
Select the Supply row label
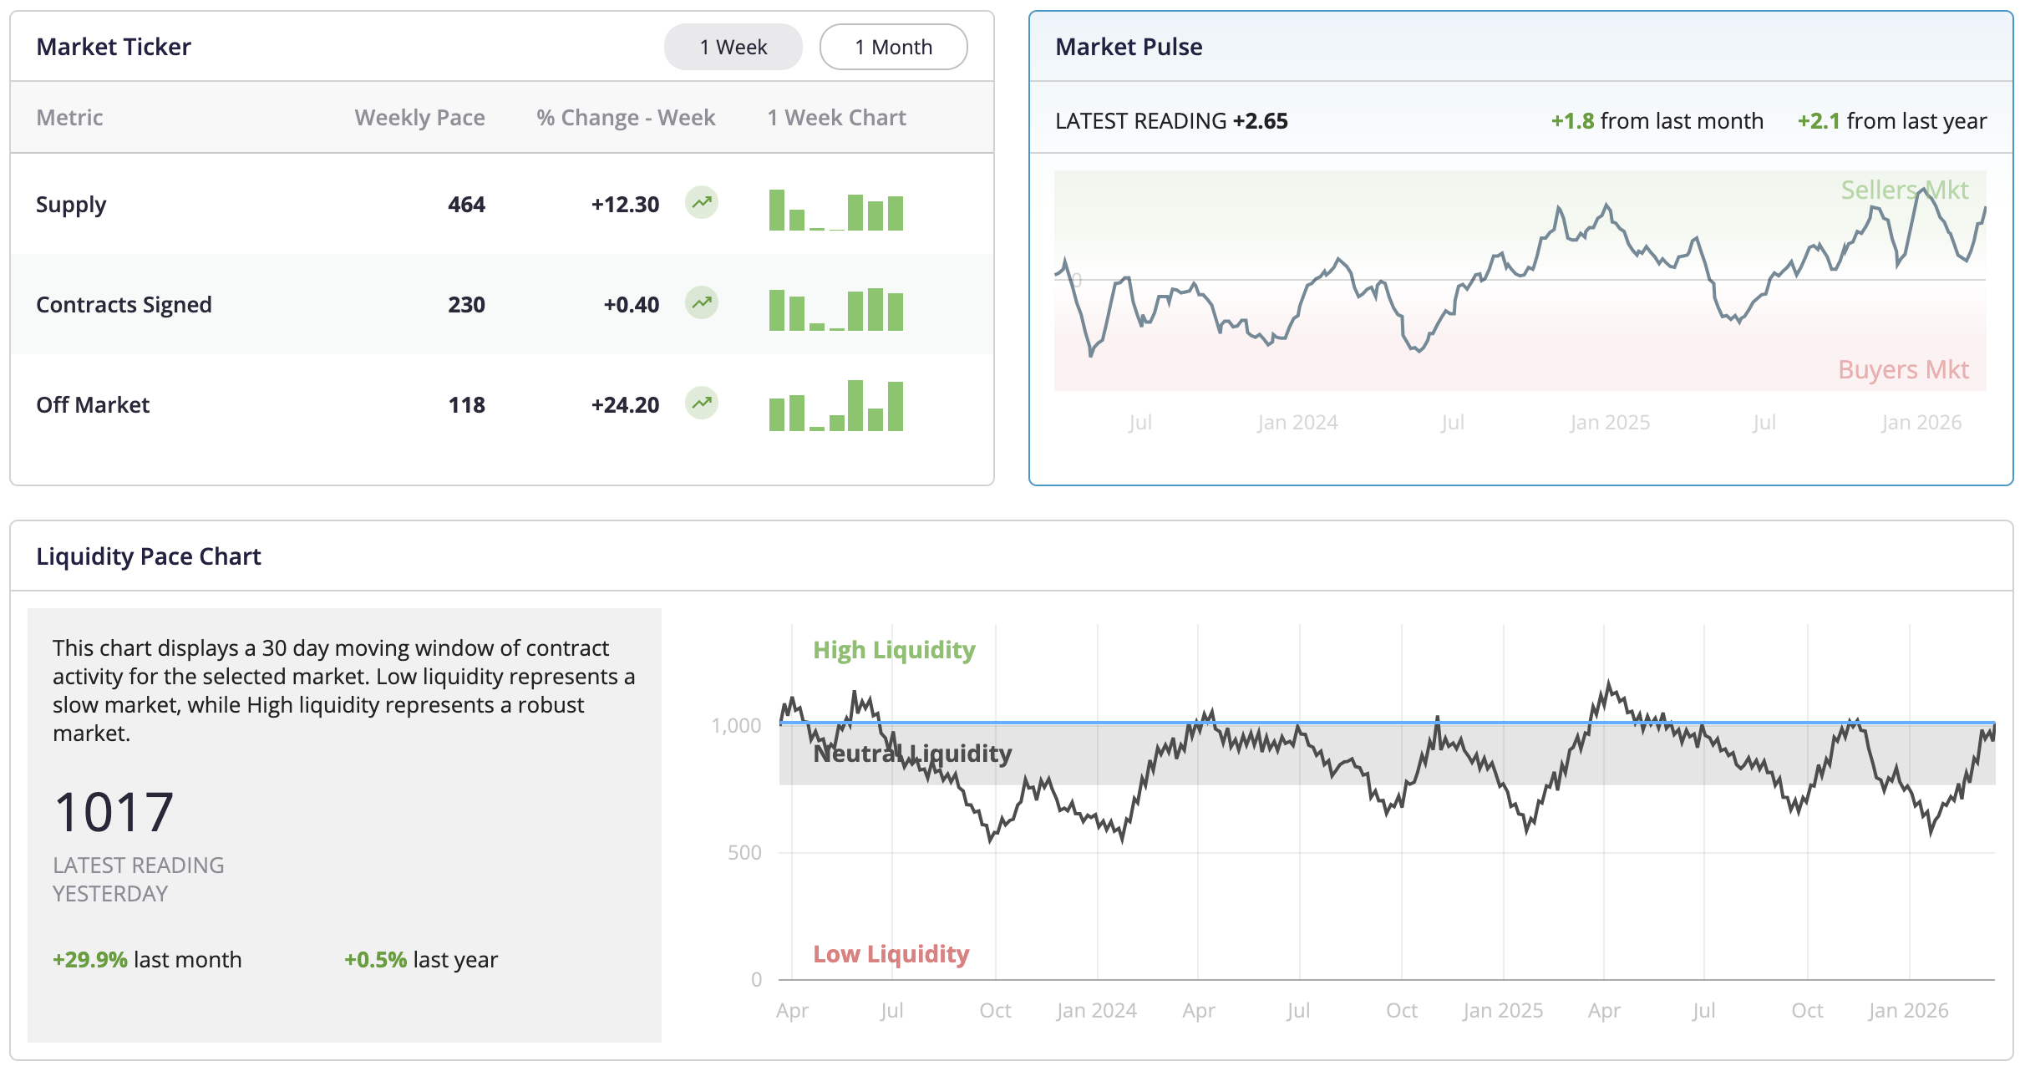(x=71, y=205)
